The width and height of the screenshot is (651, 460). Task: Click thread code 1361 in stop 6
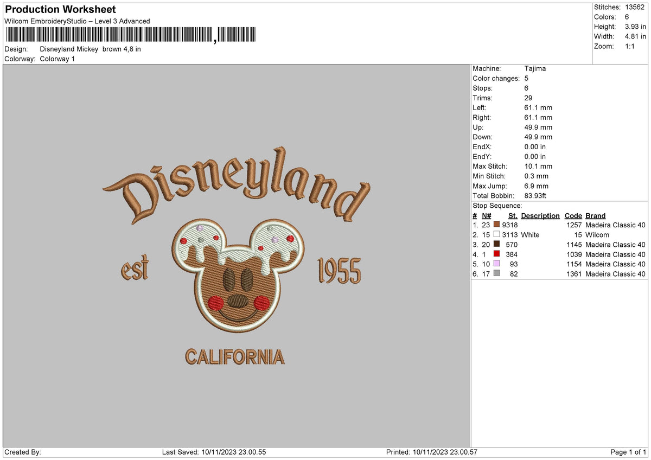(574, 274)
